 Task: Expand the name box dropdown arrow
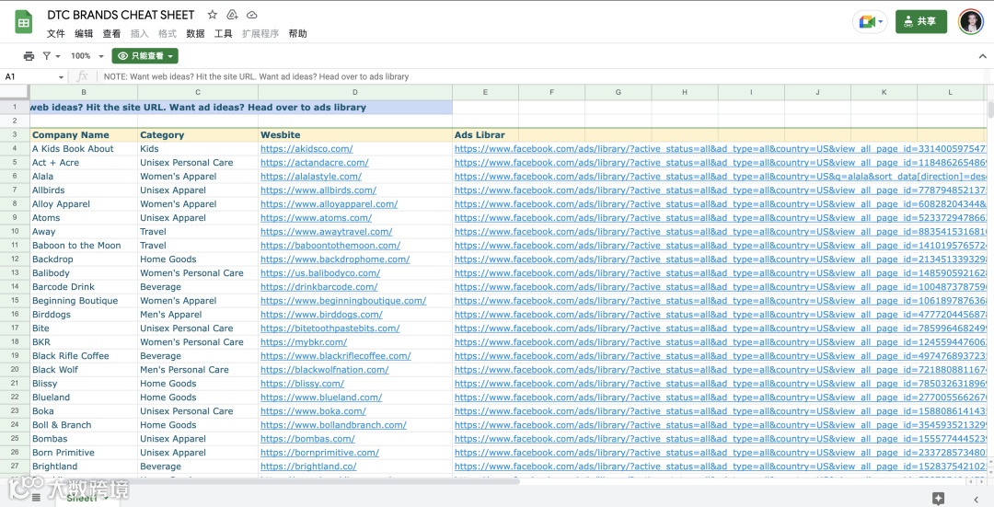coord(61,77)
